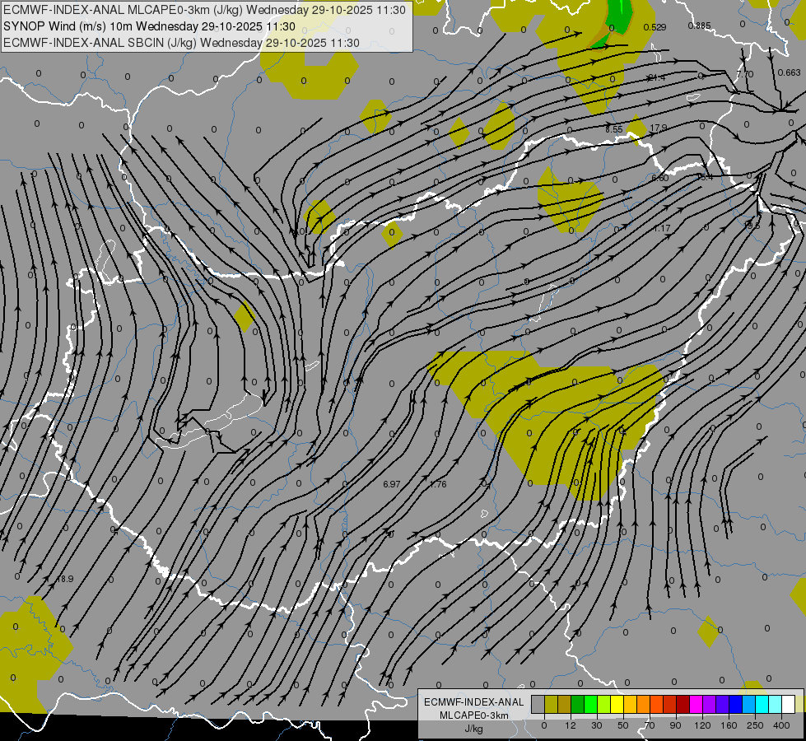Click the 8.55 value on the map

[613, 129]
